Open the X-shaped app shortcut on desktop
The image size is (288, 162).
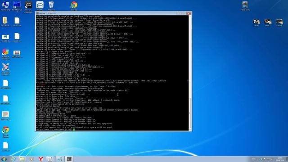5,69
